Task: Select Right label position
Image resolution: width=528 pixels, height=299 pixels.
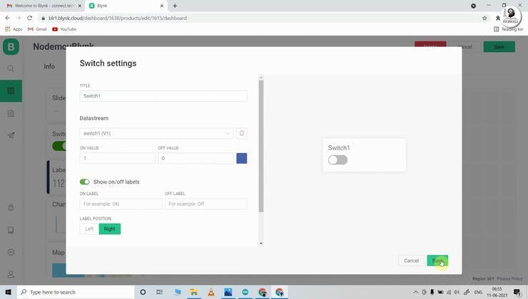Action: 109,229
